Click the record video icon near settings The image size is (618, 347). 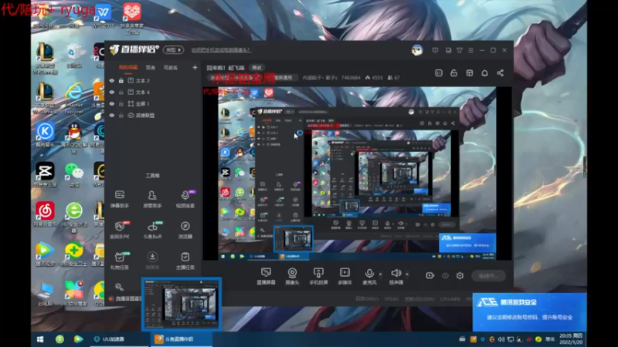pos(430,276)
